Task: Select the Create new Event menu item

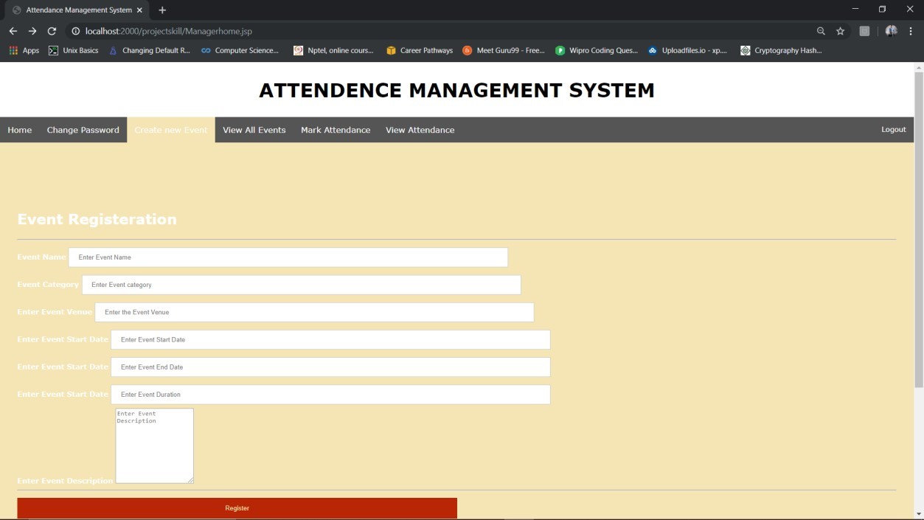Action: [171, 130]
